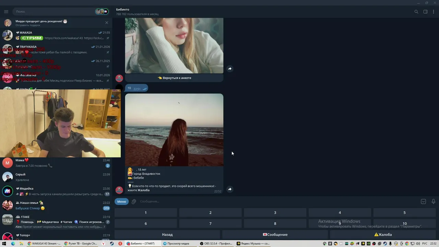Open the Telegram hamburger menu

tap(6, 12)
